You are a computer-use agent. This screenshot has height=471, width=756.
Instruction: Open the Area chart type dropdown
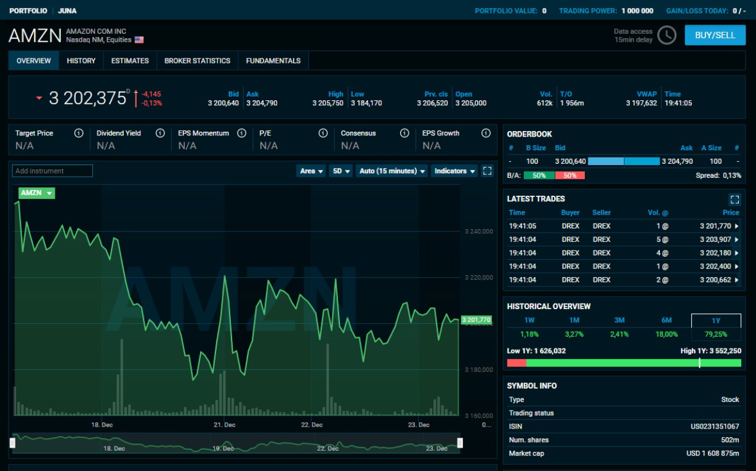pyautogui.click(x=311, y=171)
